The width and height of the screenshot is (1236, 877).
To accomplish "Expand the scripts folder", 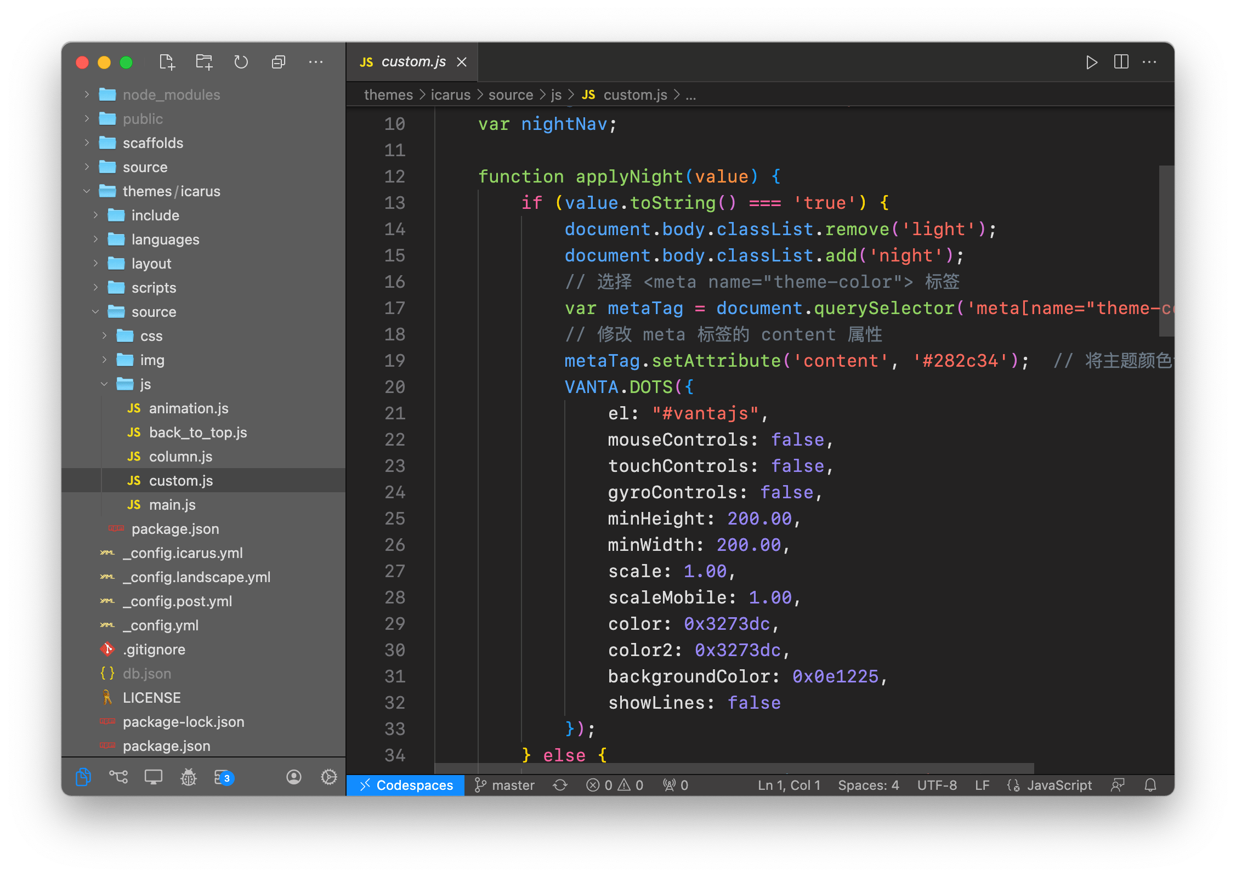I will click(203, 288).
